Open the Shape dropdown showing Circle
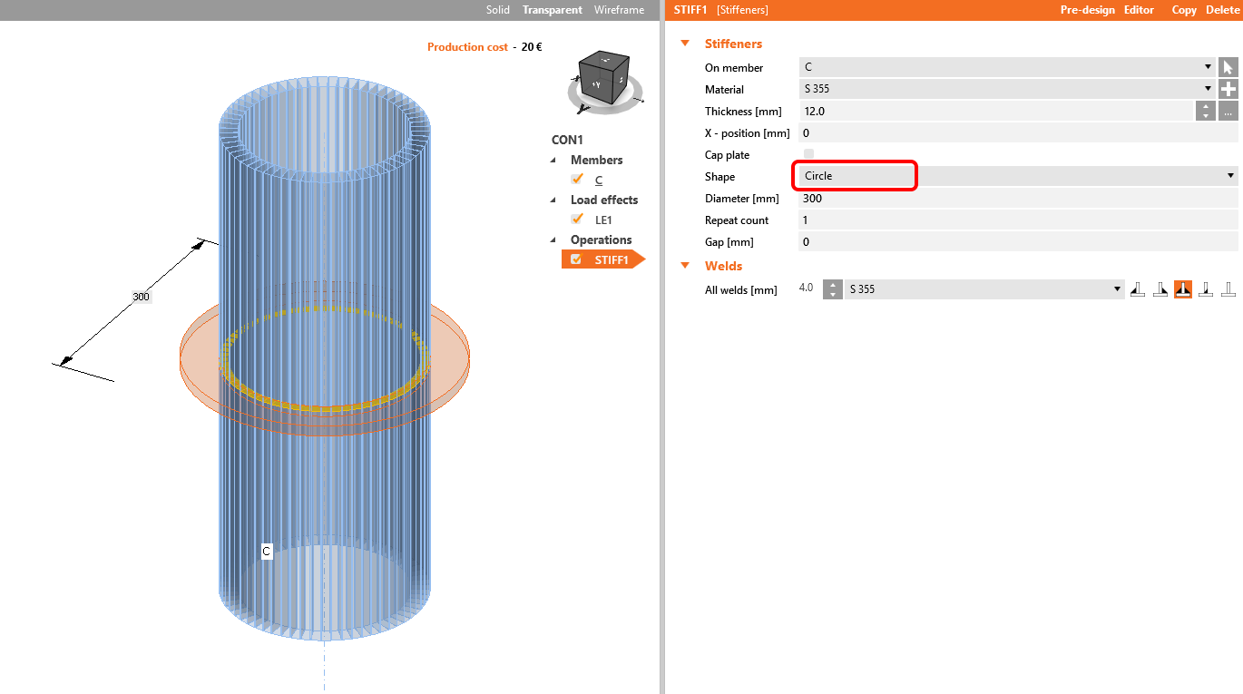Image resolution: width=1243 pixels, height=694 pixels. [x=1016, y=176]
